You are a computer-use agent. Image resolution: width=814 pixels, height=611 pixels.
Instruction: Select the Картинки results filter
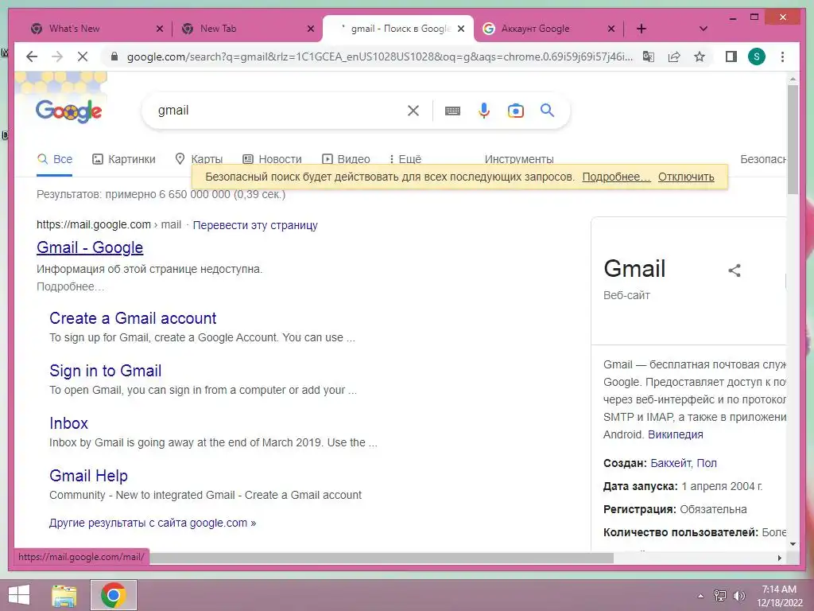(x=123, y=159)
